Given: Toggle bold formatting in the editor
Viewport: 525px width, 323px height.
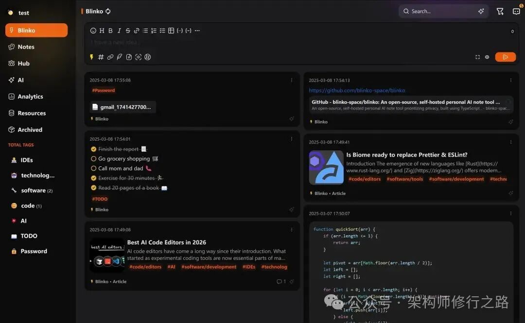Looking at the screenshot, I should pos(110,31).
